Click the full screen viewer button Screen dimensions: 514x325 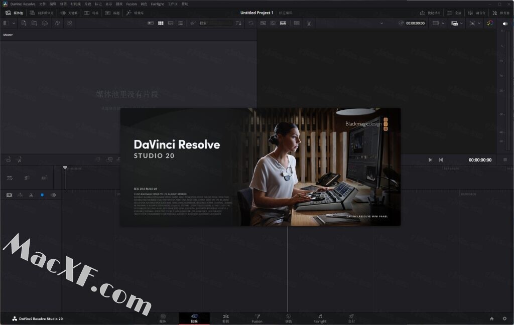[454, 13]
